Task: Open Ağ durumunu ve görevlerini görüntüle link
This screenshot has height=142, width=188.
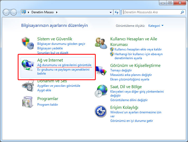Action: (64, 65)
